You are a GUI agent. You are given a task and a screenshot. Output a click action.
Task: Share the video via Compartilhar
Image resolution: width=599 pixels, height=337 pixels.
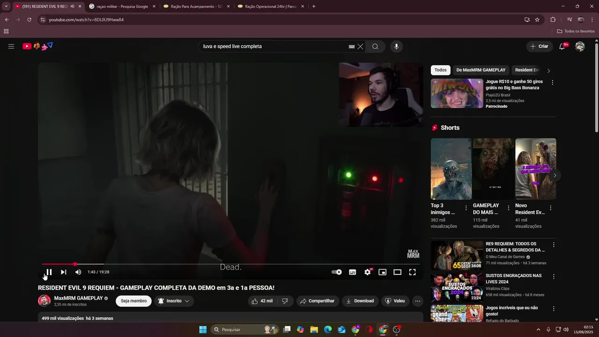pyautogui.click(x=317, y=301)
